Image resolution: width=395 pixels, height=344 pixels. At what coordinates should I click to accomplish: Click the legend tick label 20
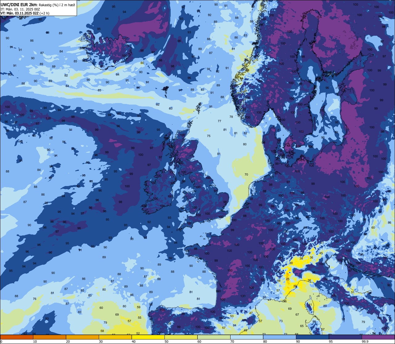point(68,342)
